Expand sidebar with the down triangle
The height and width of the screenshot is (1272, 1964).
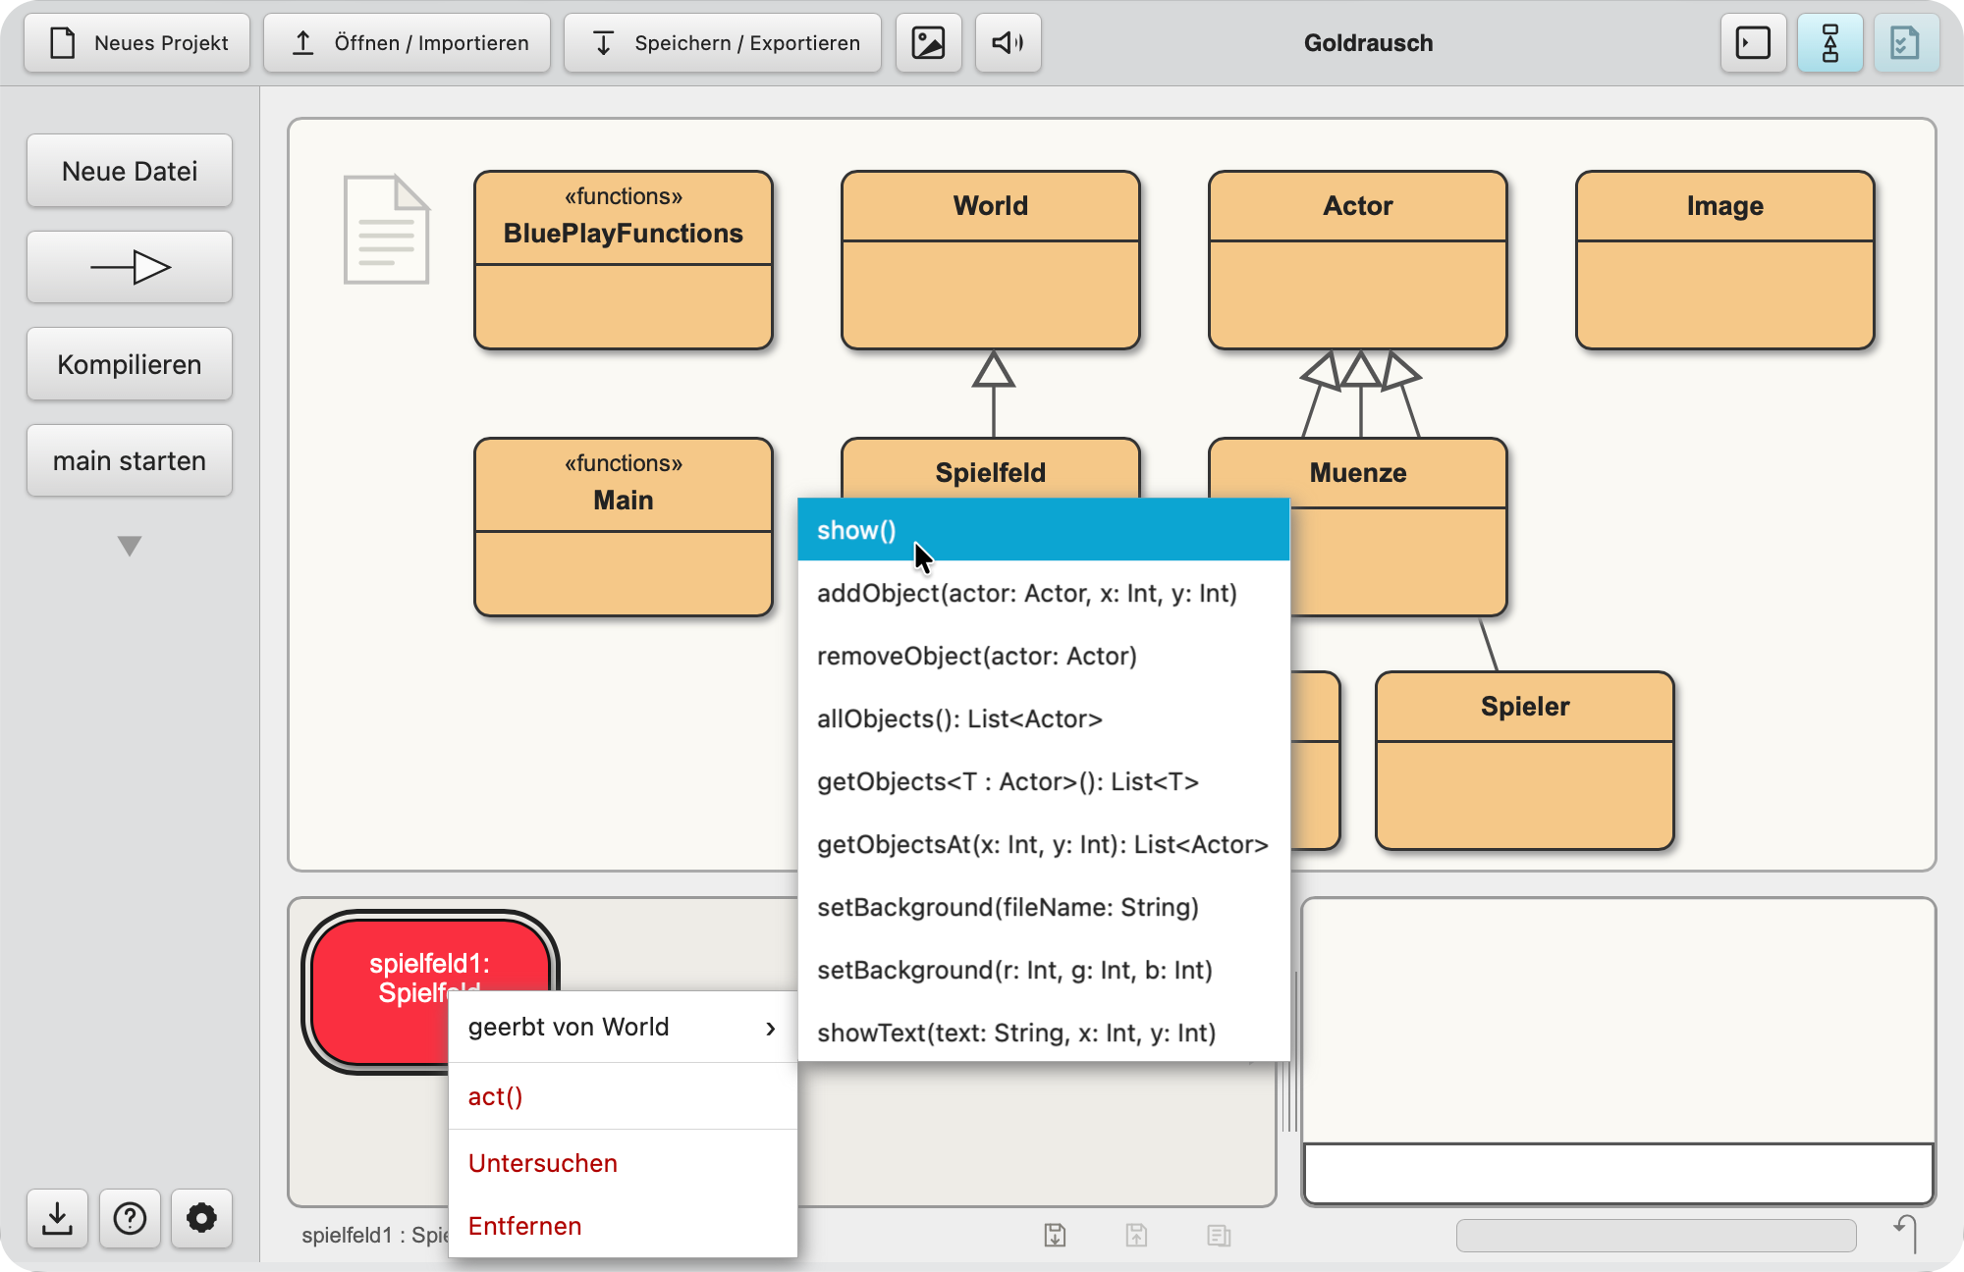(130, 546)
